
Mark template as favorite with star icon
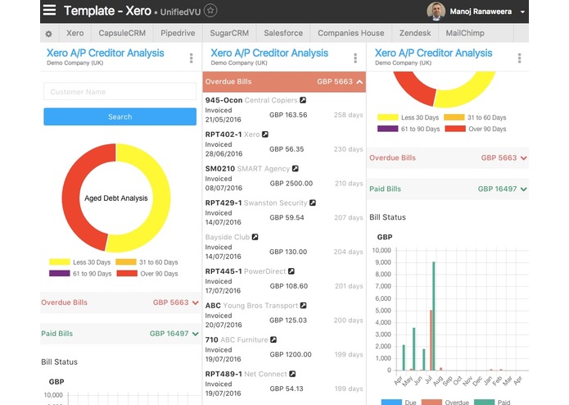[x=210, y=11]
